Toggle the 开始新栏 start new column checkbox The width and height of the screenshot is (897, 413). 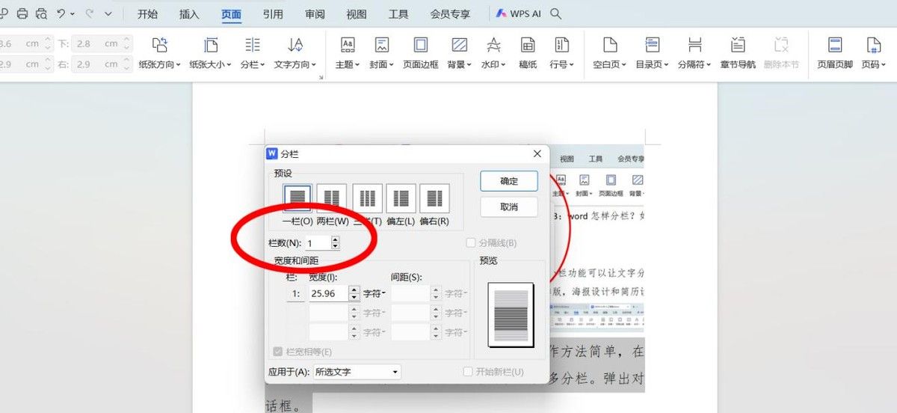[x=493, y=372]
